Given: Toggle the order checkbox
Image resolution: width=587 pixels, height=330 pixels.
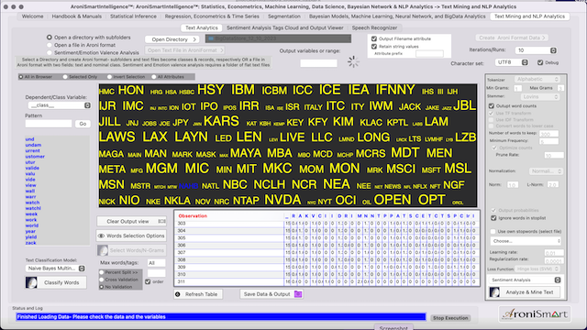Looking at the screenshot, I should click(x=148, y=281).
